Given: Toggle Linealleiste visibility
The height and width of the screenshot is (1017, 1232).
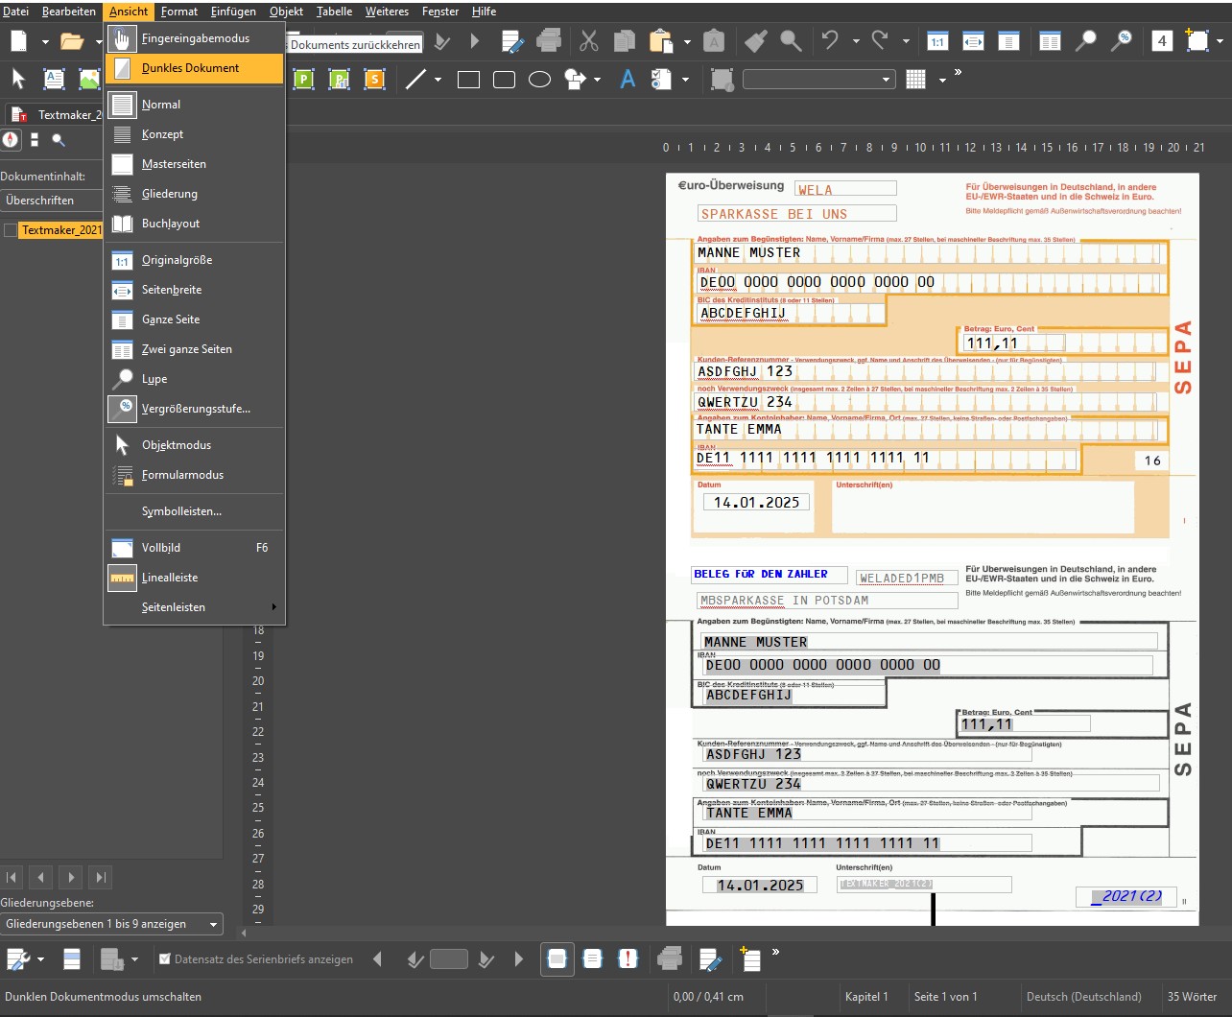Looking at the screenshot, I should click(x=194, y=578).
